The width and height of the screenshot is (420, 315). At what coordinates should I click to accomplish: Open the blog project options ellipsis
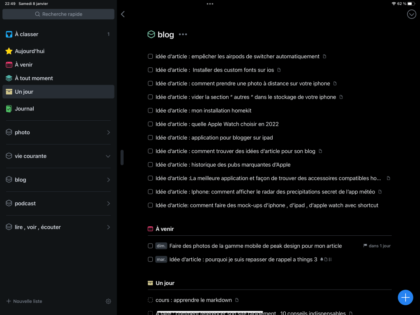coord(183,34)
